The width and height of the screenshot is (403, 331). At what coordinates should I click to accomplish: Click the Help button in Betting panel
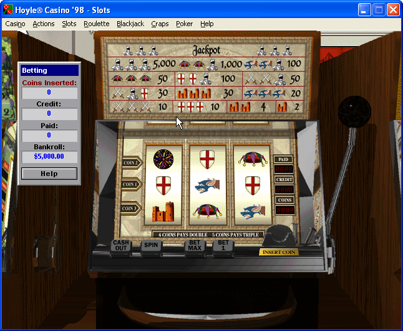pyautogui.click(x=49, y=174)
